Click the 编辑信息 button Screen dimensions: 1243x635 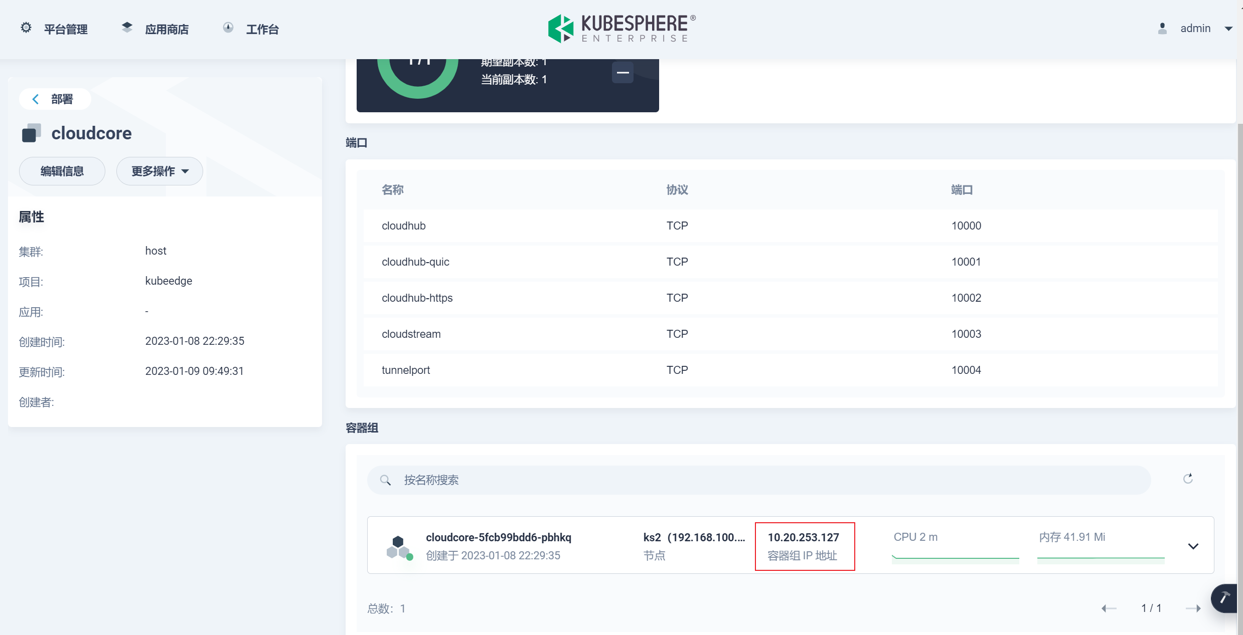coord(62,171)
